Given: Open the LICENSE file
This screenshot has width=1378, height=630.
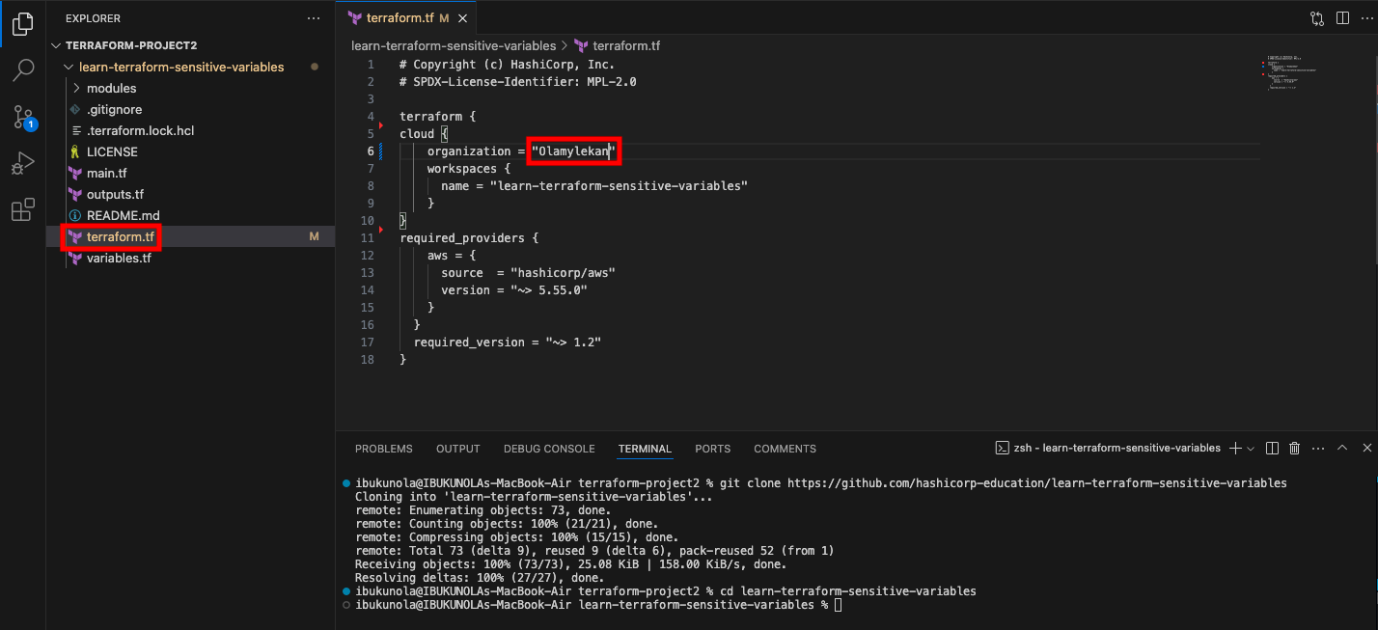Looking at the screenshot, I should point(190,151).
